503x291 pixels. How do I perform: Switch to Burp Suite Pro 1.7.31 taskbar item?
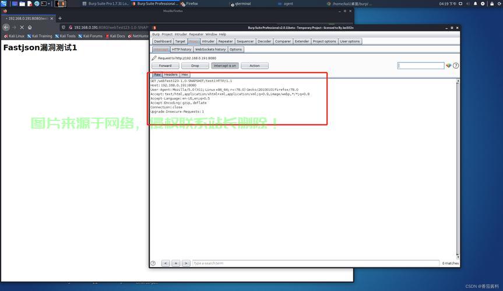coord(106,3)
